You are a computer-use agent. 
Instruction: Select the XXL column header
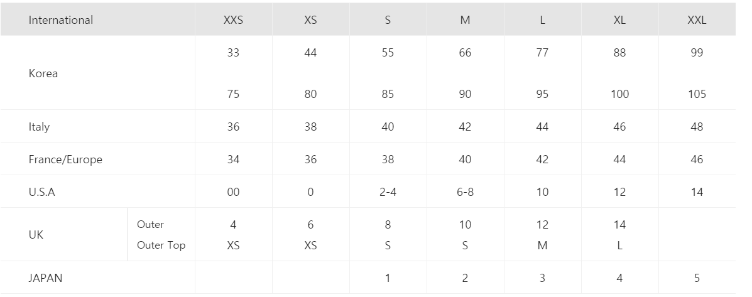[x=697, y=20]
